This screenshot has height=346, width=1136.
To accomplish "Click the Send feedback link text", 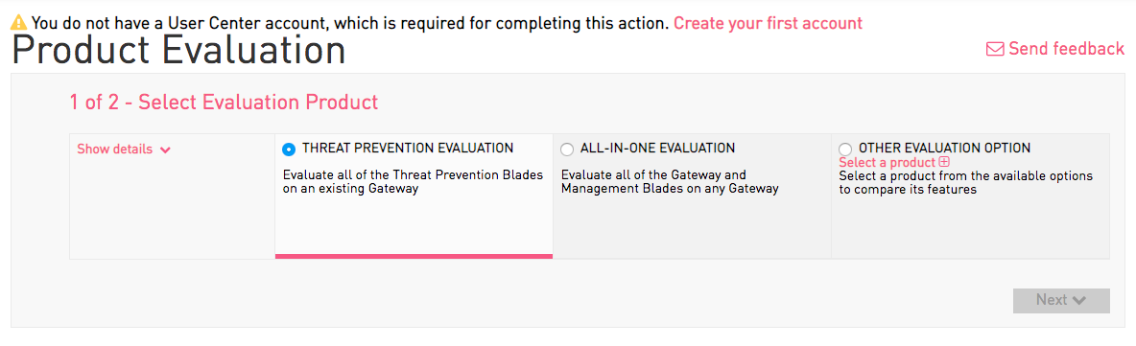I will pos(1067,49).
